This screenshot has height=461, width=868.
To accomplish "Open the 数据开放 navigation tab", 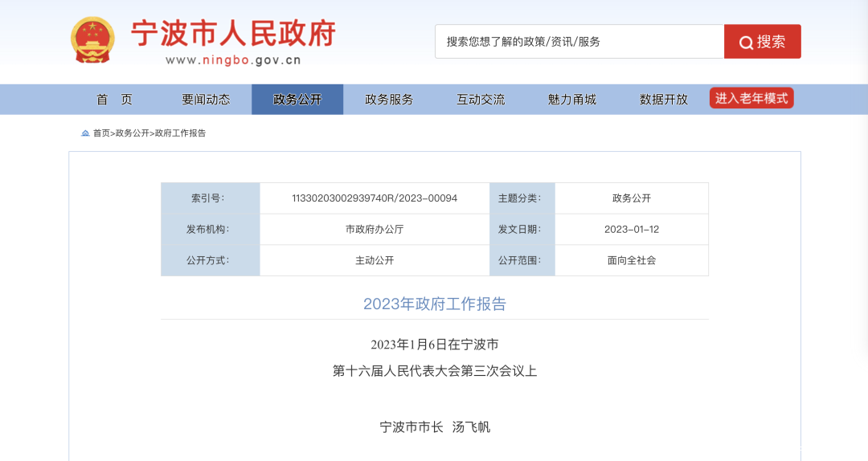I will [664, 100].
